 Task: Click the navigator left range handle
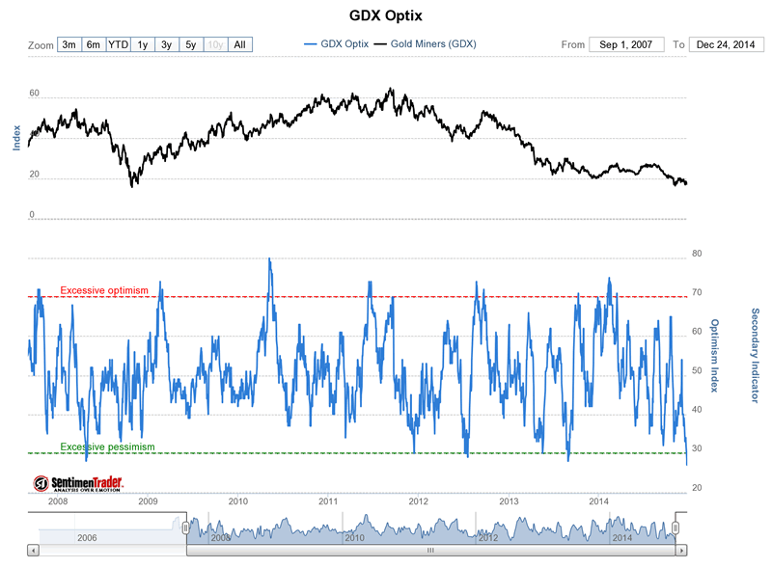[185, 528]
